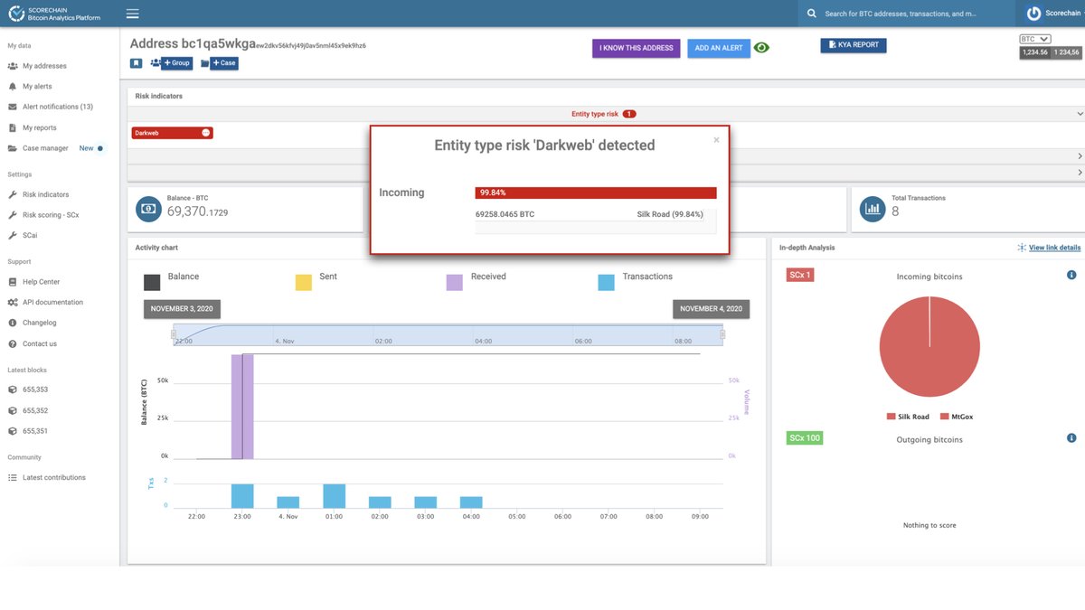Click the right handle of chart range navigator
The image size is (1085, 610).
tap(722, 334)
